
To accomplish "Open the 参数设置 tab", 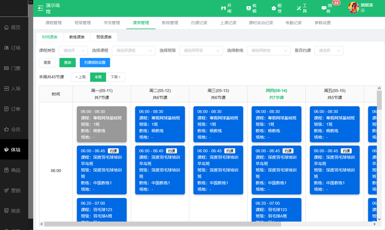I will click(323, 23).
